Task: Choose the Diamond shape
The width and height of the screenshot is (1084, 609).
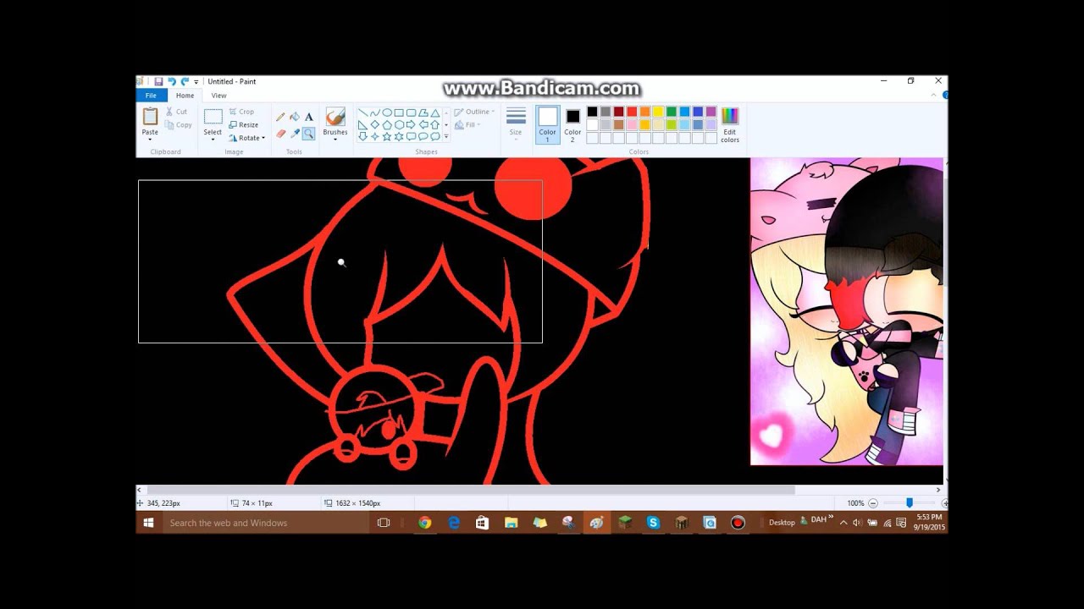Action: (x=375, y=124)
